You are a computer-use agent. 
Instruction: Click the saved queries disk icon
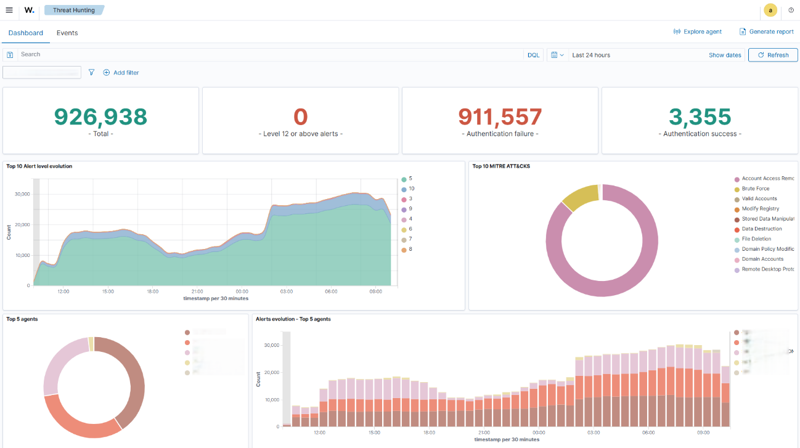[10, 55]
